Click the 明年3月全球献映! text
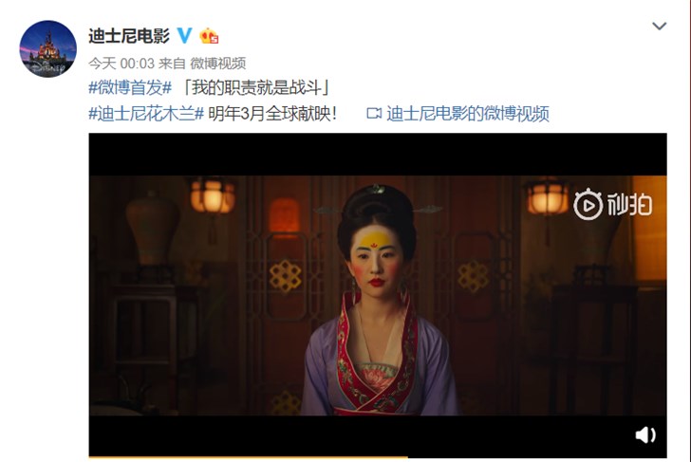 (x=272, y=114)
